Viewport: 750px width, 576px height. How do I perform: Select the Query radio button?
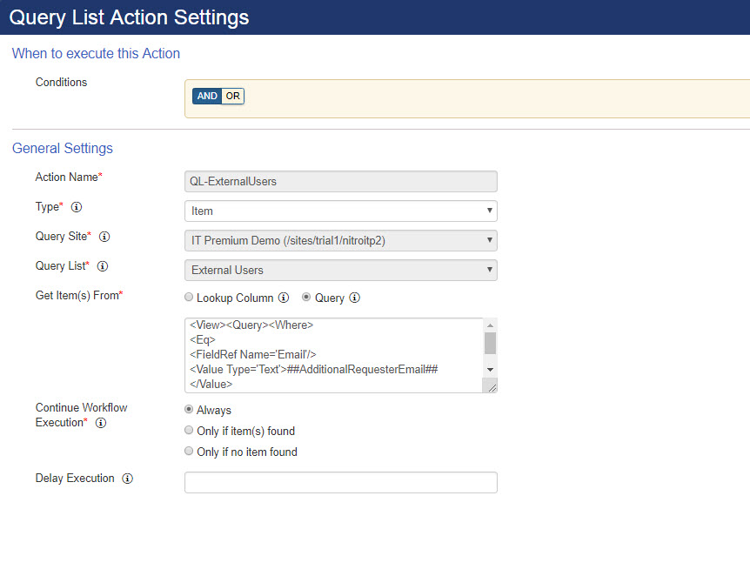(x=306, y=298)
